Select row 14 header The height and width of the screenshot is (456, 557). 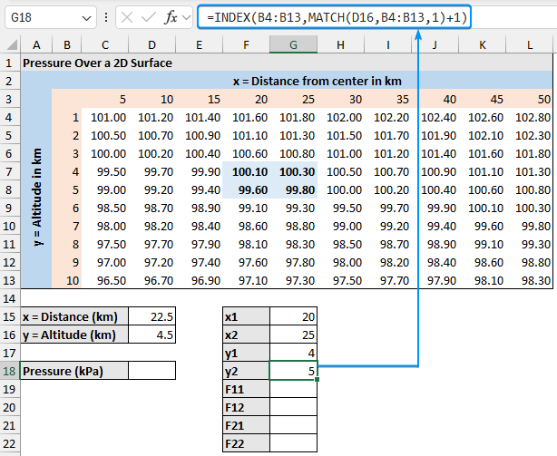[9, 298]
